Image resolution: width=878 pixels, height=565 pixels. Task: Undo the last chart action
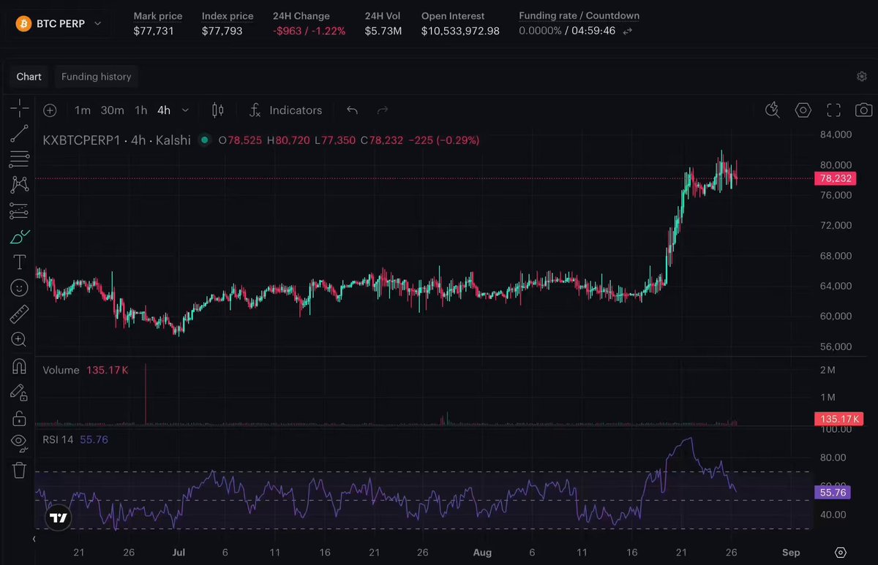(x=352, y=110)
